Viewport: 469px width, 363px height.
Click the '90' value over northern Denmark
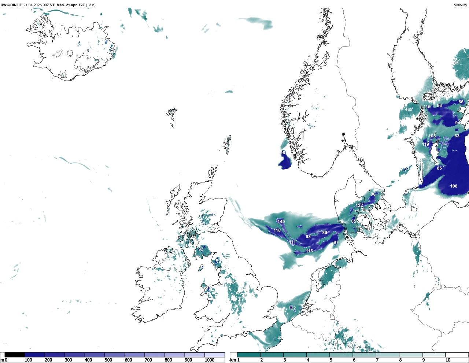pyautogui.click(x=373, y=194)
